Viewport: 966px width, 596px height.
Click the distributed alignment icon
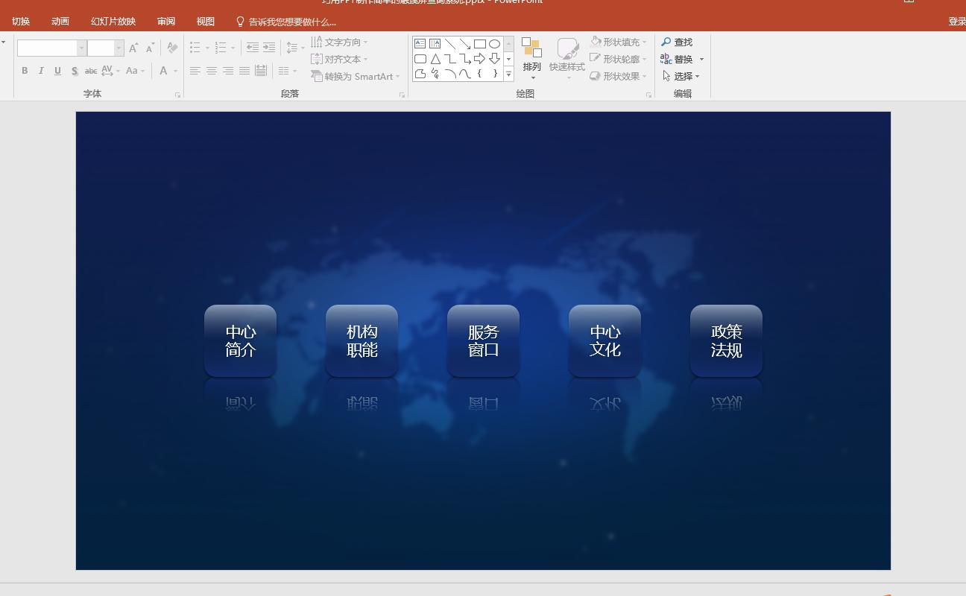click(261, 71)
